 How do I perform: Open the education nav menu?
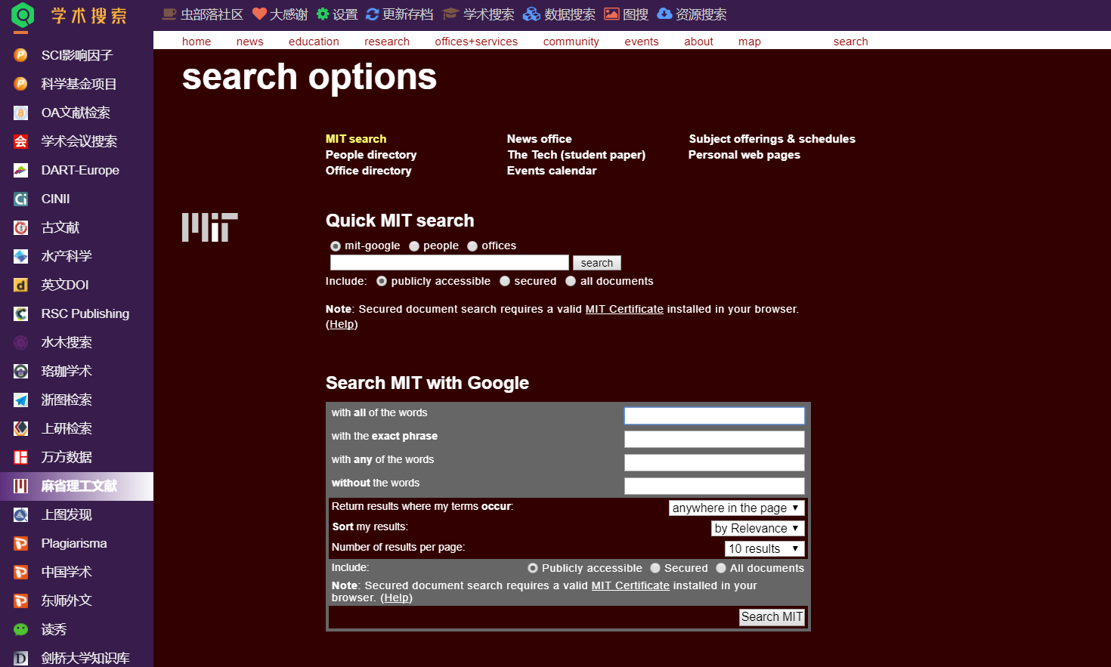(x=314, y=42)
